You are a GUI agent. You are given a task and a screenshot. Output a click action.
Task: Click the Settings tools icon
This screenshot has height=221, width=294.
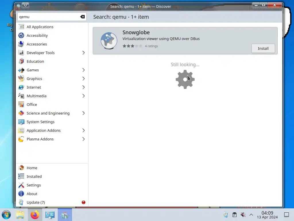click(21, 185)
